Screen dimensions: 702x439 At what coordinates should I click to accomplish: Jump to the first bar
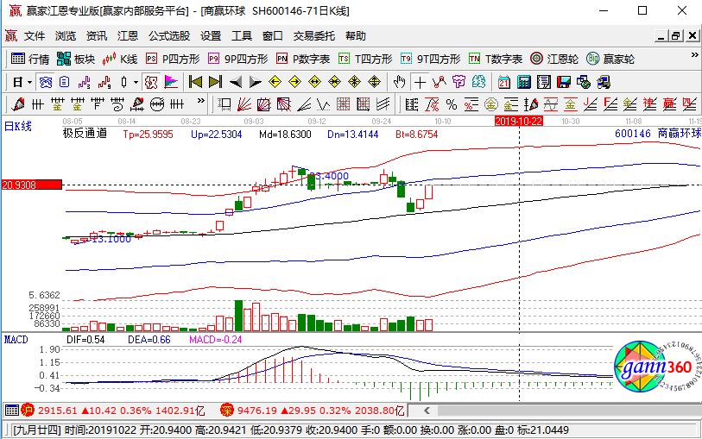[195, 82]
